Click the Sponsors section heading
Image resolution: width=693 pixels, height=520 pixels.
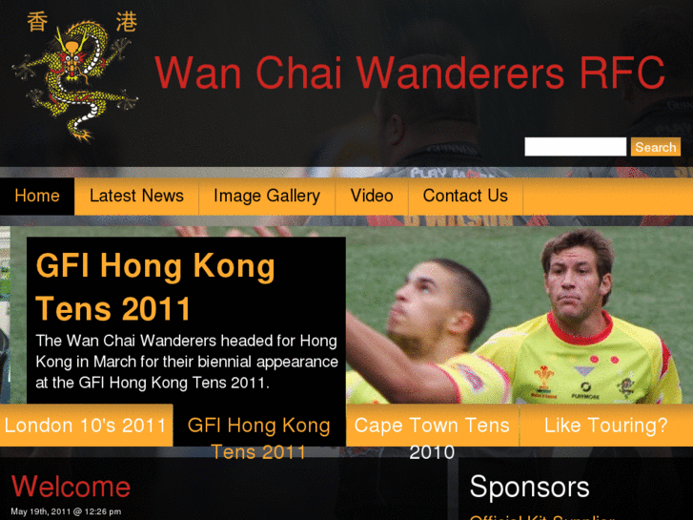click(x=529, y=488)
